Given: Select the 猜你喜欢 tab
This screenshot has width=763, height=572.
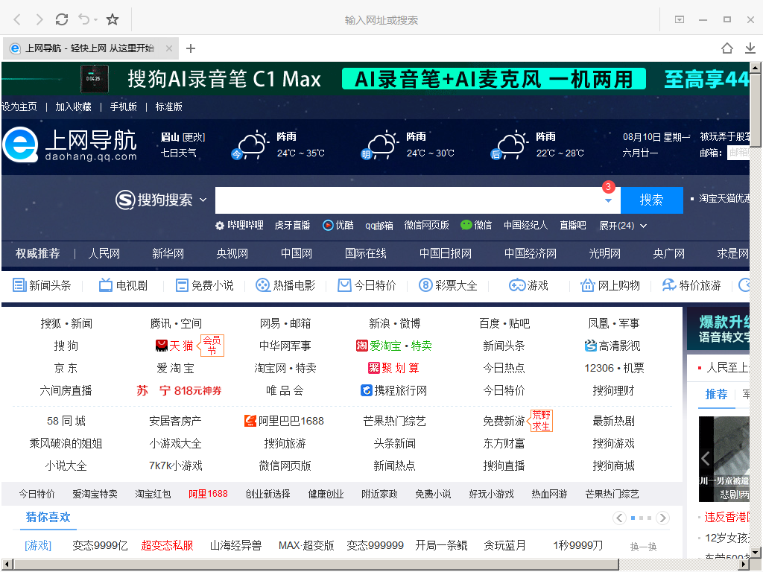Looking at the screenshot, I should click(48, 517).
